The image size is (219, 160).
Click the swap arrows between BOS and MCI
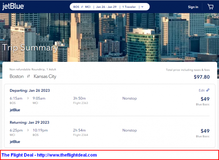pyautogui.click(x=82, y=7)
